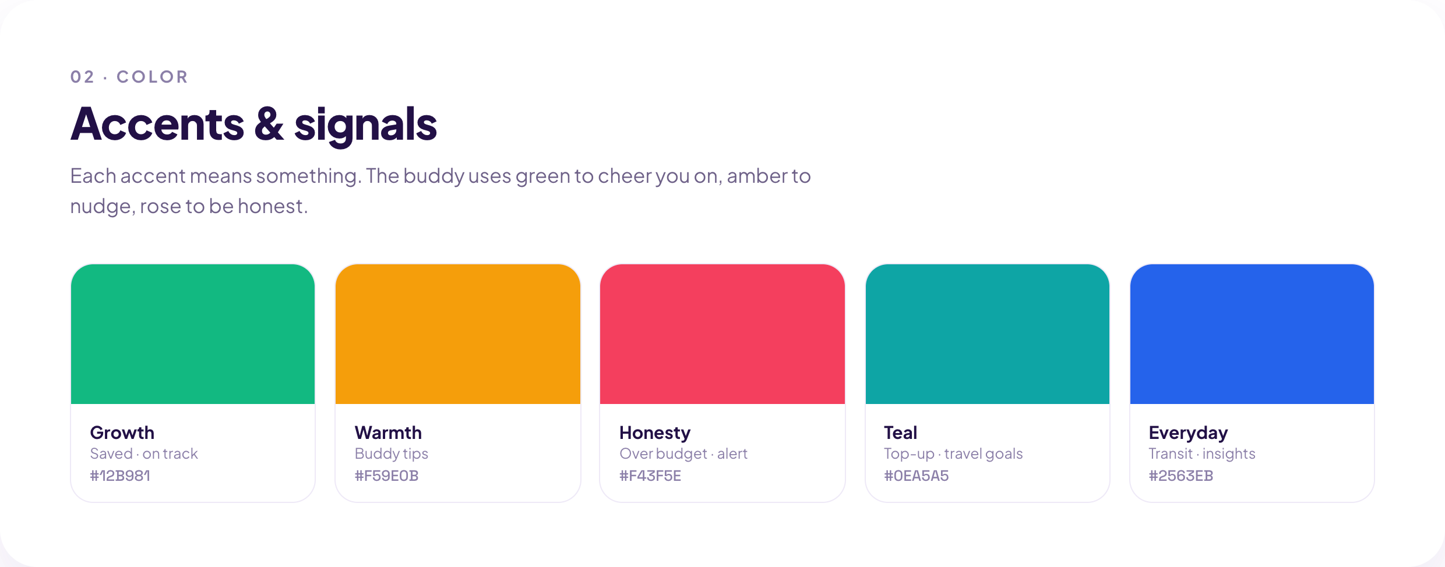Click the green Growth color swatch
Viewport: 1445px width, 567px height.
pyautogui.click(x=193, y=334)
